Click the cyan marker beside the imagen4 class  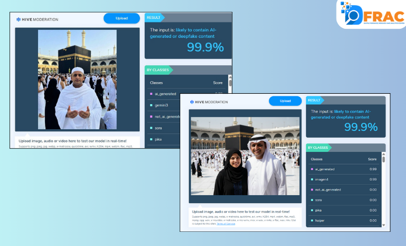pyautogui.click(x=312, y=179)
